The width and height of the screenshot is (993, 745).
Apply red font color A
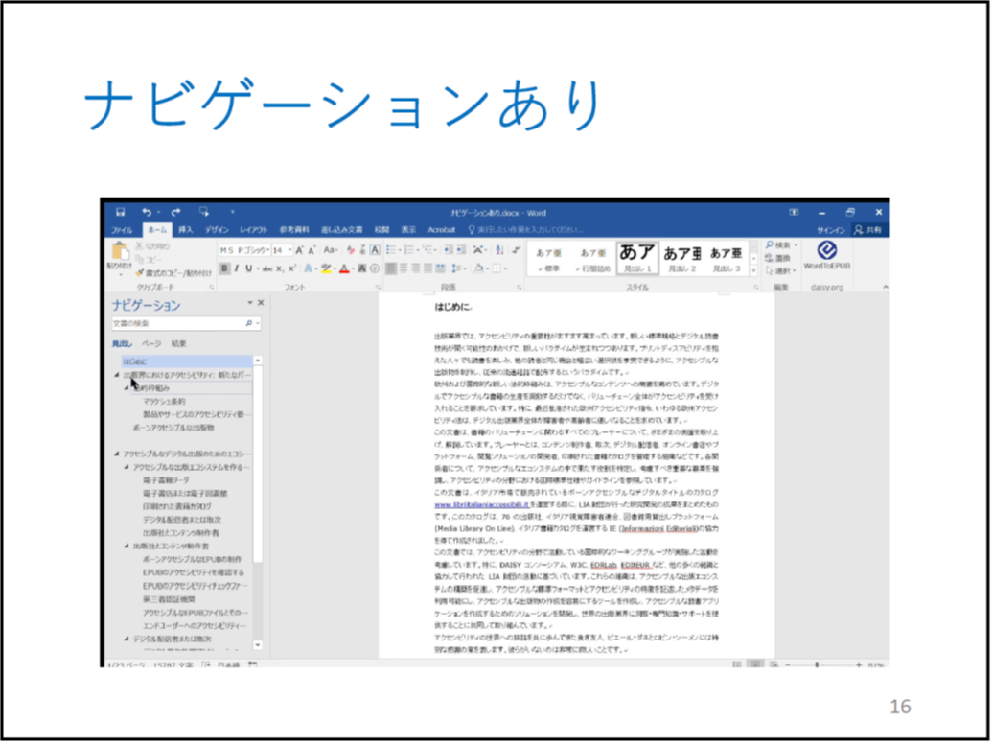pos(344,268)
